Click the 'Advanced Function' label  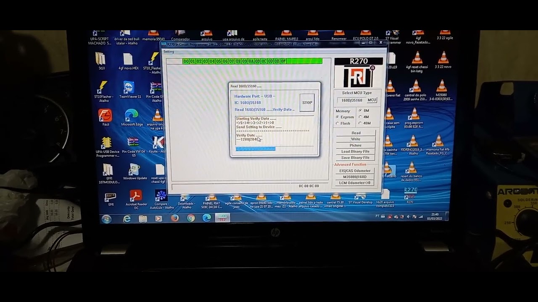click(350, 164)
